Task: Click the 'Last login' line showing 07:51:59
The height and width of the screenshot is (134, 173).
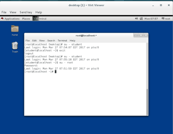Action: tap(62, 69)
